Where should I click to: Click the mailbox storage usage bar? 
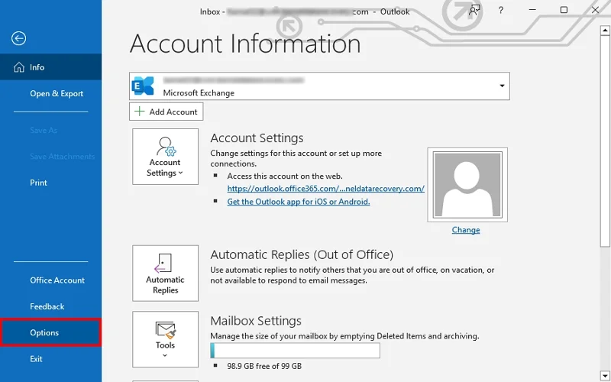pos(295,351)
